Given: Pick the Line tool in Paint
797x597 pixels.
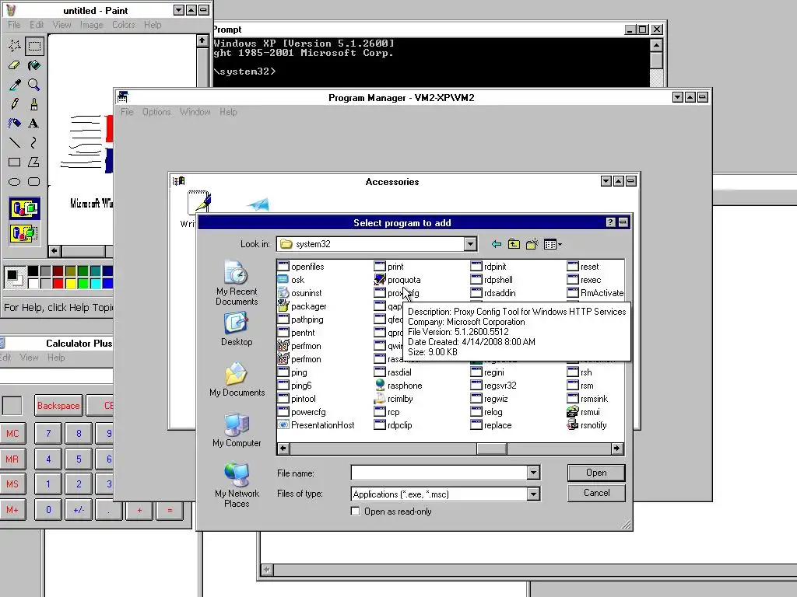Looking at the screenshot, I should click(x=14, y=143).
